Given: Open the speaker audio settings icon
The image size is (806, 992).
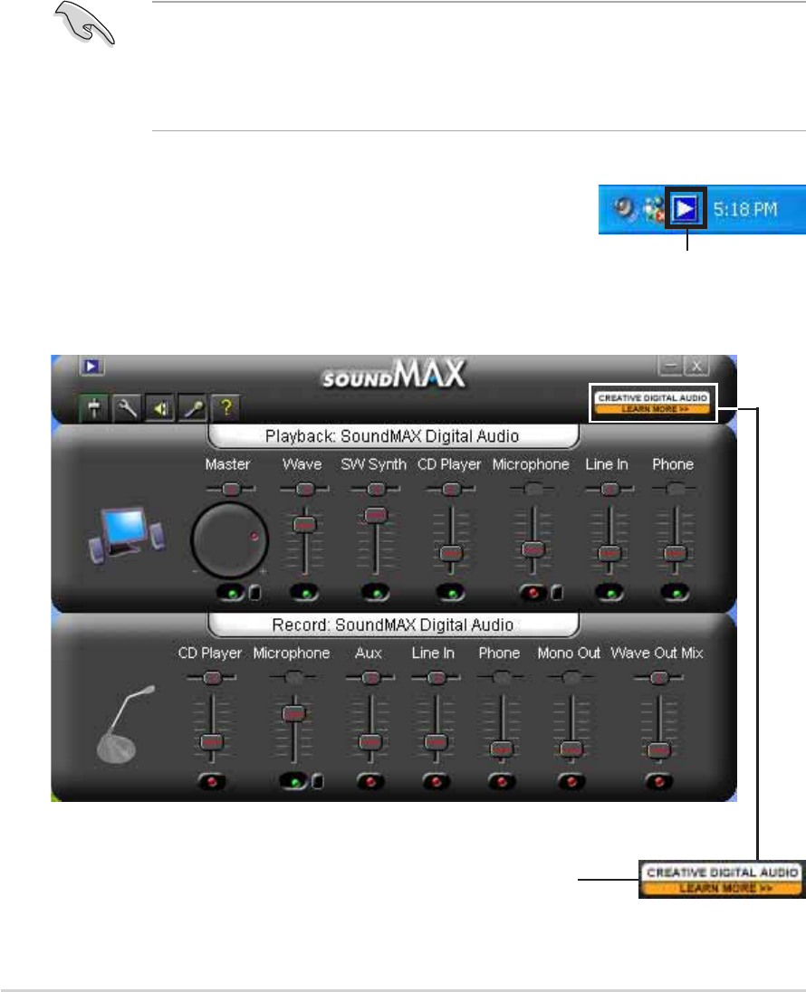Looking at the screenshot, I should pos(160,408).
